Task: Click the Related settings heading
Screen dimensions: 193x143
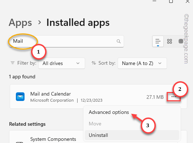Action: [27, 124]
